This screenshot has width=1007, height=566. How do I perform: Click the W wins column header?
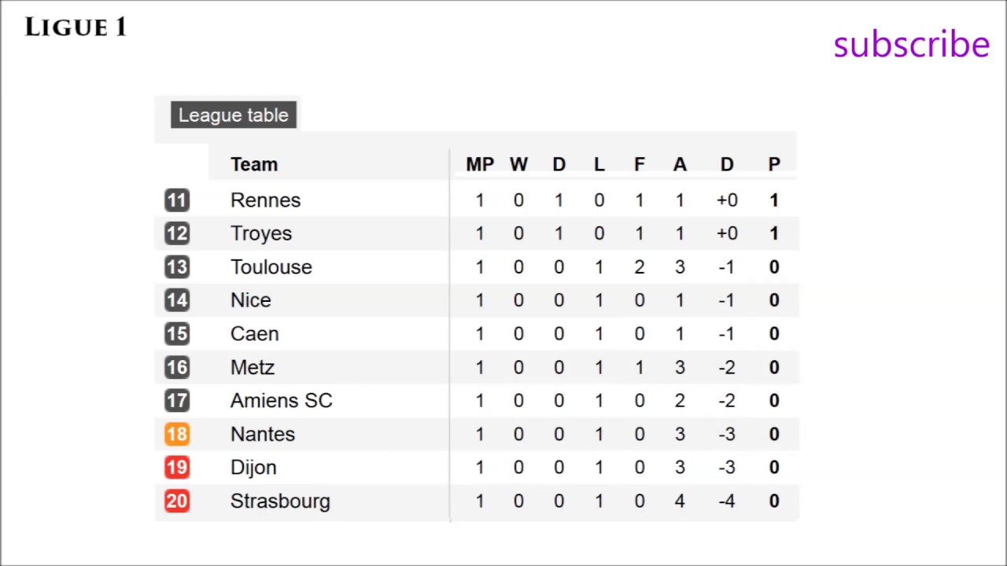click(x=518, y=164)
